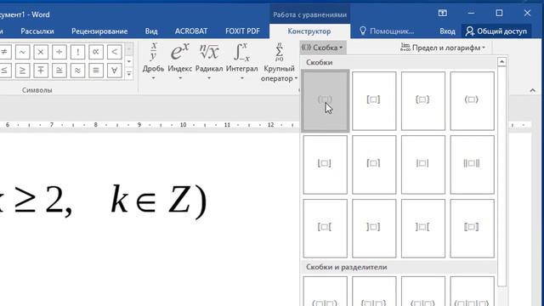Open Общий доступ sharing

point(496,31)
